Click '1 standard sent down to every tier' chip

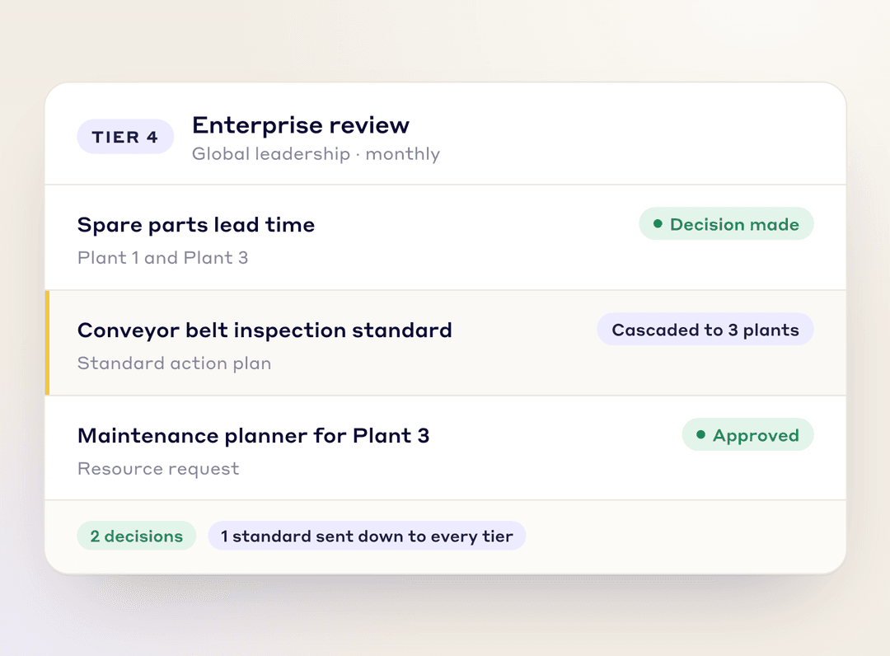pyautogui.click(x=367, y=536)
